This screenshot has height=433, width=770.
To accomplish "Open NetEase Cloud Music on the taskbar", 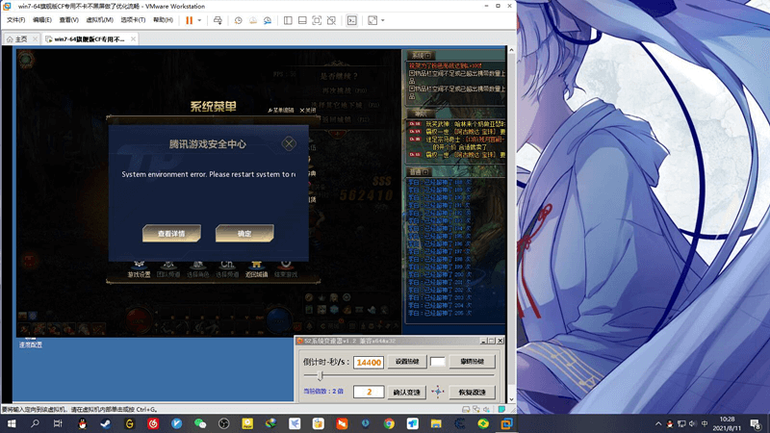I will (x=153, y=423).
